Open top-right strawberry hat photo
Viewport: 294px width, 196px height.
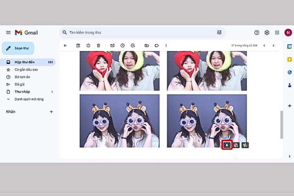[x=207, y=71]
